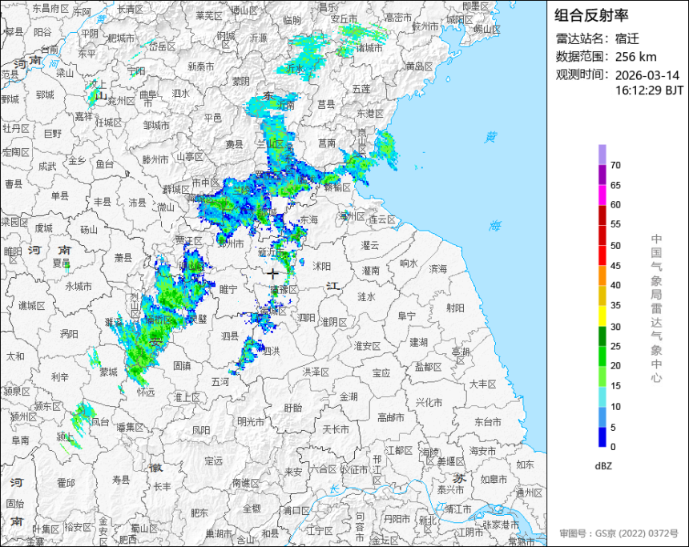Click the observation date 2026-03-14

click(x=647, y=75)
